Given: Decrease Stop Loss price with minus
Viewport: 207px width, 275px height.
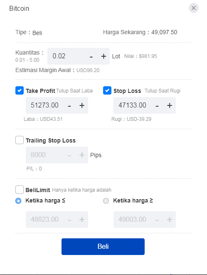Looking at the screenshot, I should point(157,106).
